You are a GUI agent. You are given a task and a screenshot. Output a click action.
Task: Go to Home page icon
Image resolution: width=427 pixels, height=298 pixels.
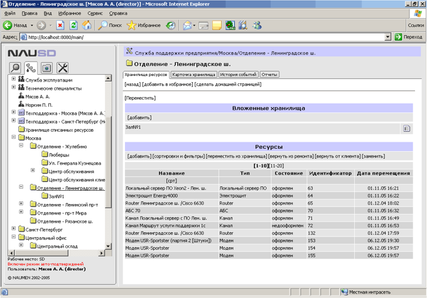click(87, 25)
